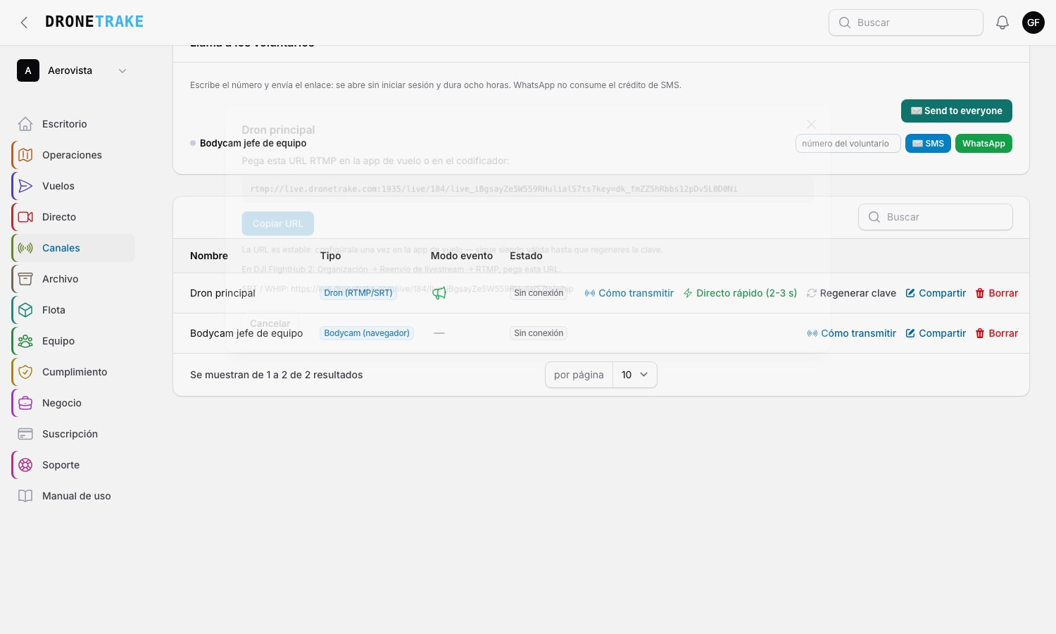Click the Manual de uso book icon
The width and height of the screenshot is (1056, 634).
tap(25, 496)
